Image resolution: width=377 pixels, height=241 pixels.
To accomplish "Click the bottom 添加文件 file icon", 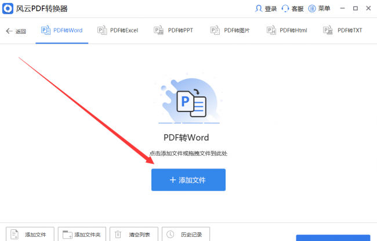I will pos(14,234).
